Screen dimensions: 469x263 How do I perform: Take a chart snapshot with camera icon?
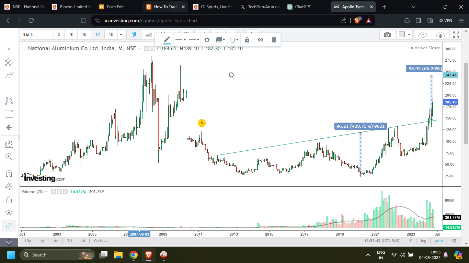(387, 35)
